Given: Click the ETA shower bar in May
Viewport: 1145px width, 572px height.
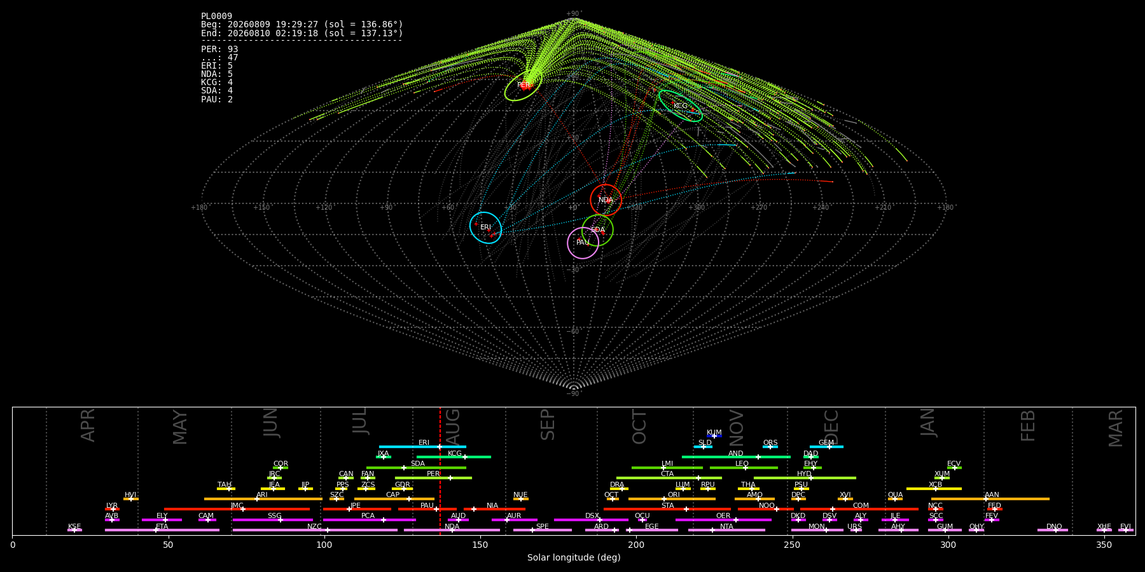Looking at the screenshot, I should 162,530.
